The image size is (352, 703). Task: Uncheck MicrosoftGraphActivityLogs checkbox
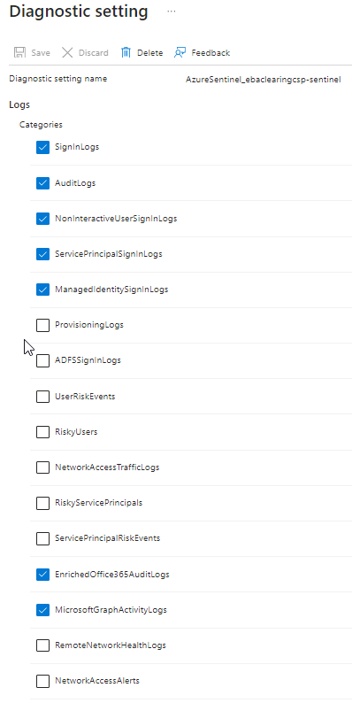(42, 610)
